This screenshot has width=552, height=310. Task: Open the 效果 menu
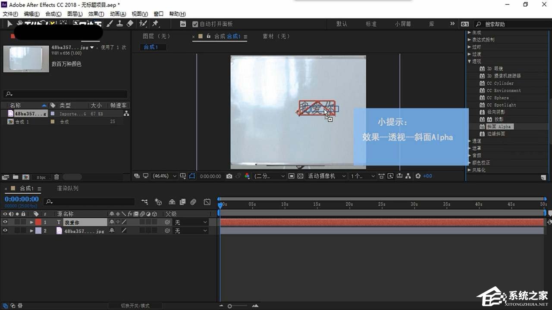(96, 13)
